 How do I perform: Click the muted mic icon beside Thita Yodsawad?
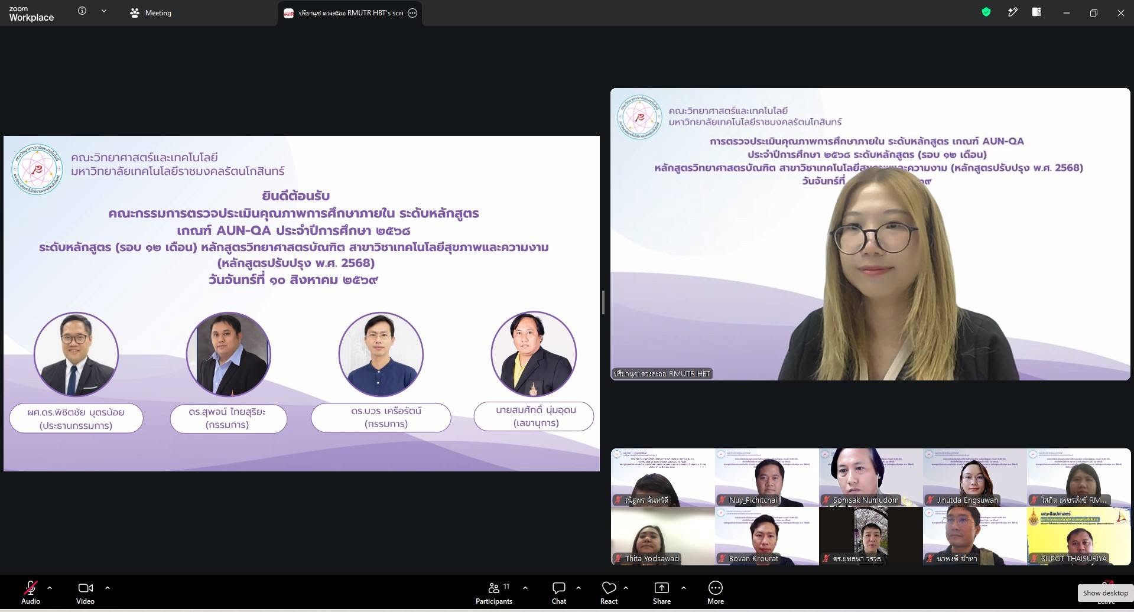(x=619, y=558)
